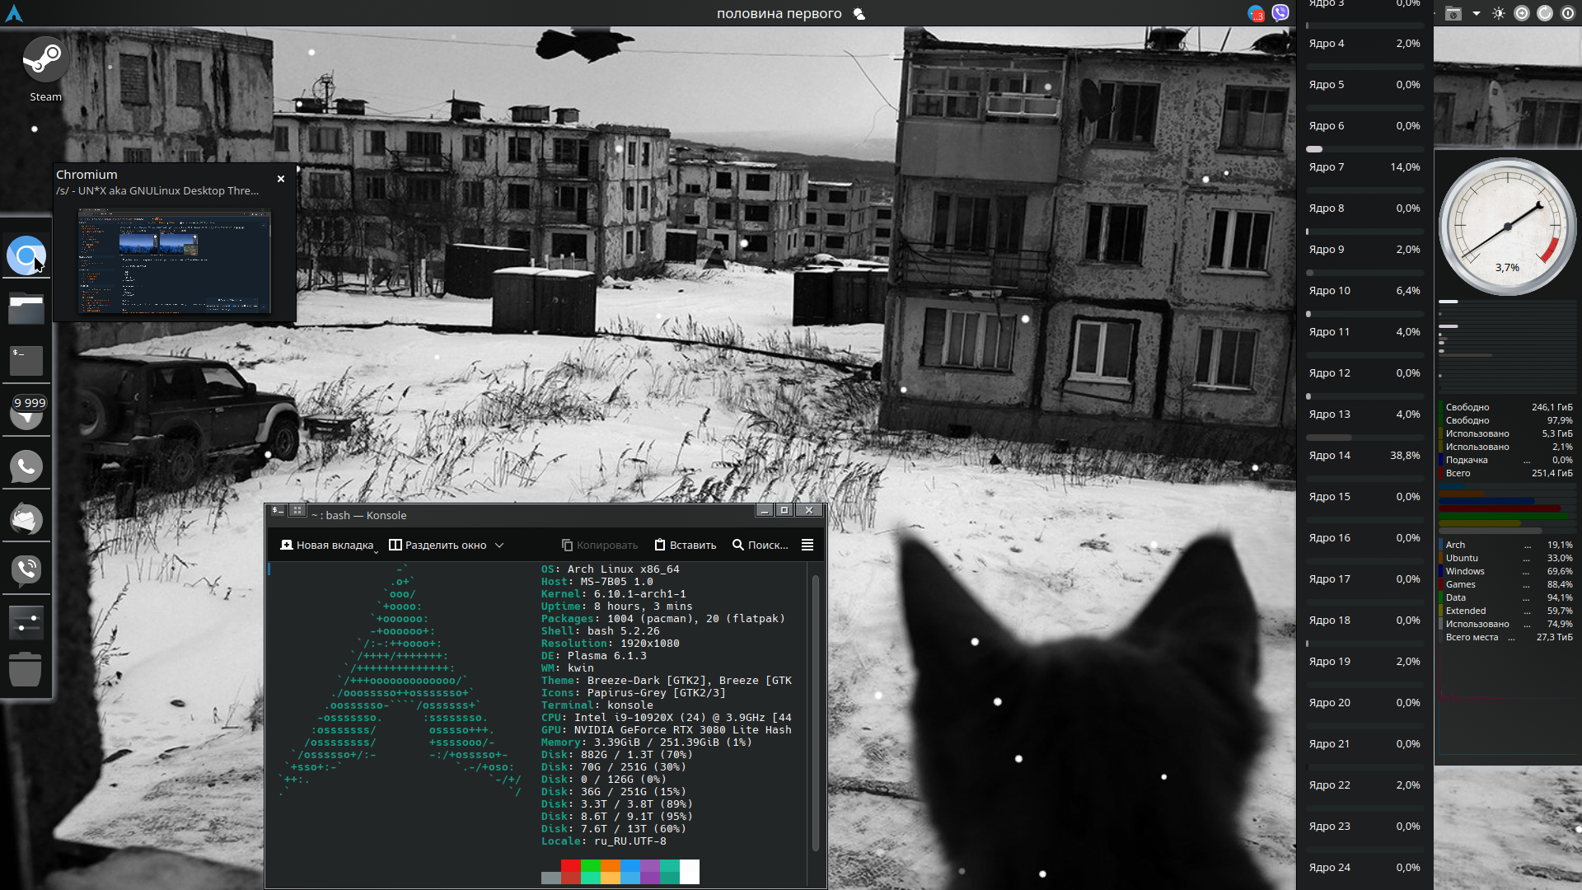Open the trash bin in the dock
The width and height of the screenshot is (1582, 890).
tap(26, 669)
